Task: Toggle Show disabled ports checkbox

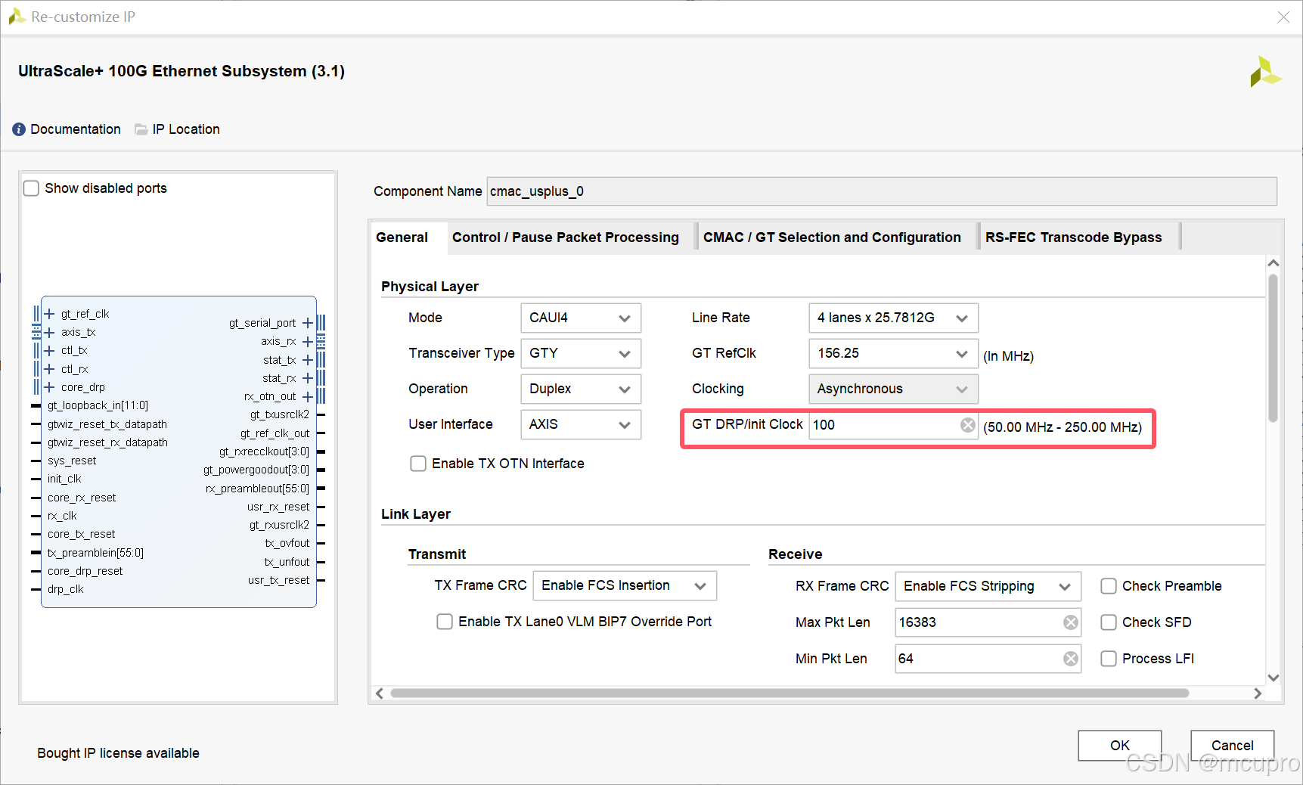Action: tap(31, 188)
